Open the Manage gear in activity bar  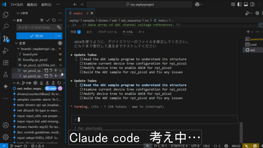pyautogui.click(x=5, y=137)
